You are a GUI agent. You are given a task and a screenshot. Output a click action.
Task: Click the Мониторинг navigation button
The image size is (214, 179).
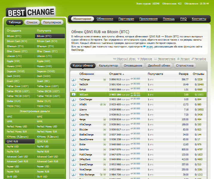(x=82, y=19)
